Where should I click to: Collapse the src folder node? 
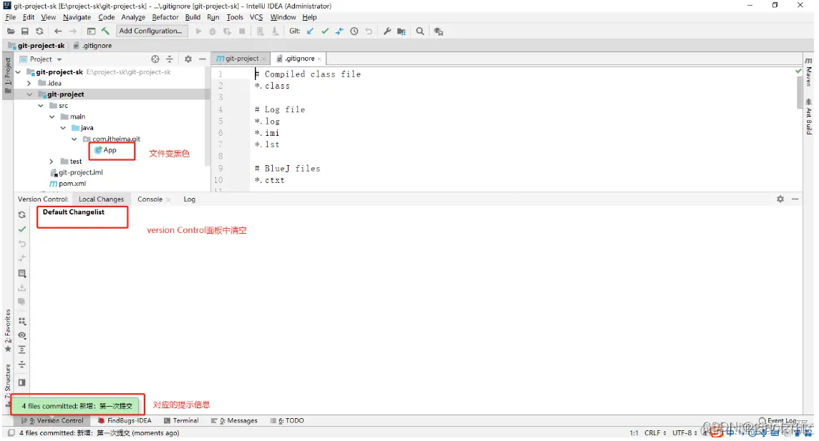(x=41, y=106)
